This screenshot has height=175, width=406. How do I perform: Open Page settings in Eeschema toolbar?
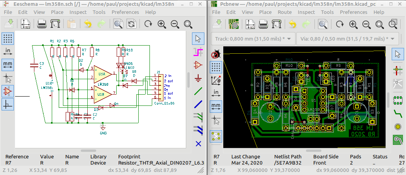click(25, 24)
